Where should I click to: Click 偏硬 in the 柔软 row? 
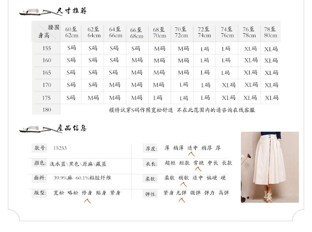tap(212, 178)
